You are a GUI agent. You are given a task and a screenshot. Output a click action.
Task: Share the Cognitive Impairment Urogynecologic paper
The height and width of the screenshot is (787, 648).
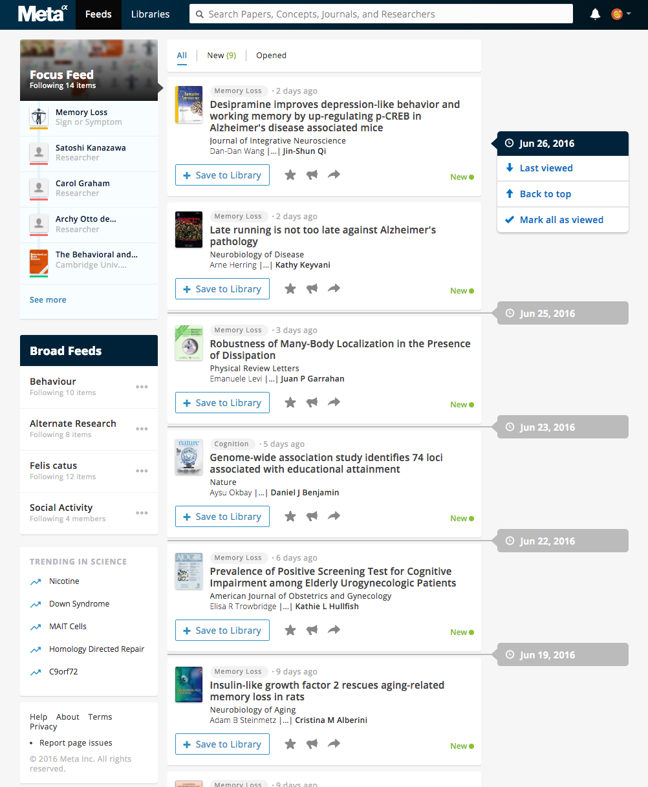(334, 630)
